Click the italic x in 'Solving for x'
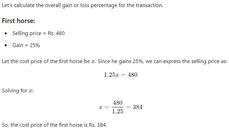Screen dimensions: 229x130 [30, 91]
